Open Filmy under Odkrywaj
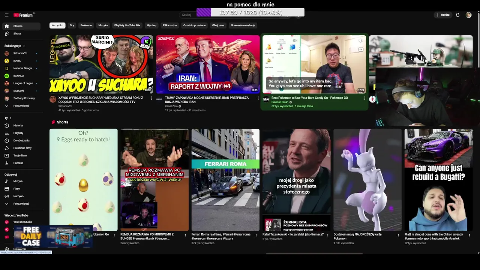Viewport: 480px width, 270px height. pyautogui.click(x=21, y=189)
